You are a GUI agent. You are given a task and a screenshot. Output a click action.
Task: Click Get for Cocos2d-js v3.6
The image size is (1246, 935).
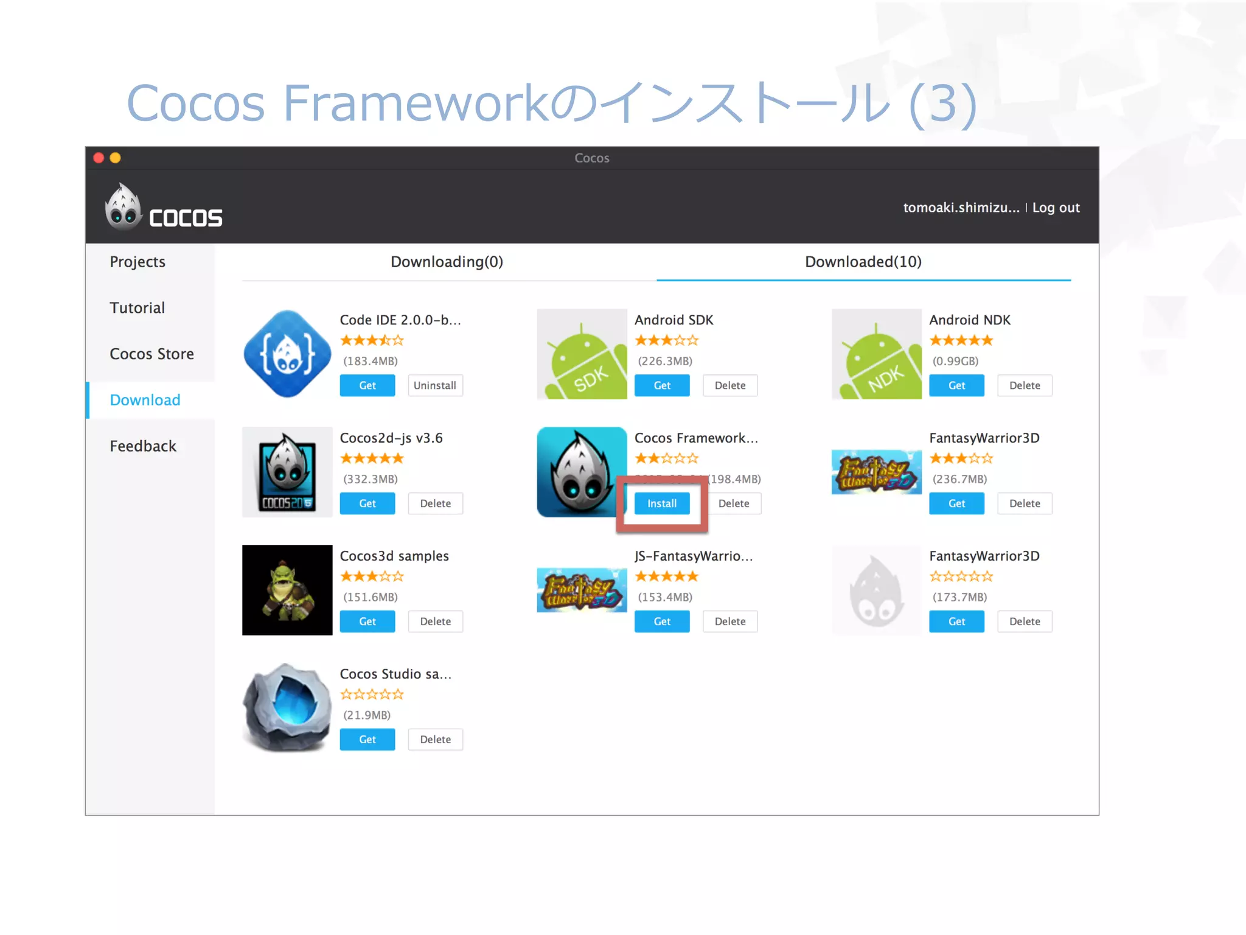click(x=367, y=503)
